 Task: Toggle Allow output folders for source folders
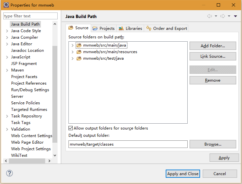pyautogui.click(x=70, y=128)
